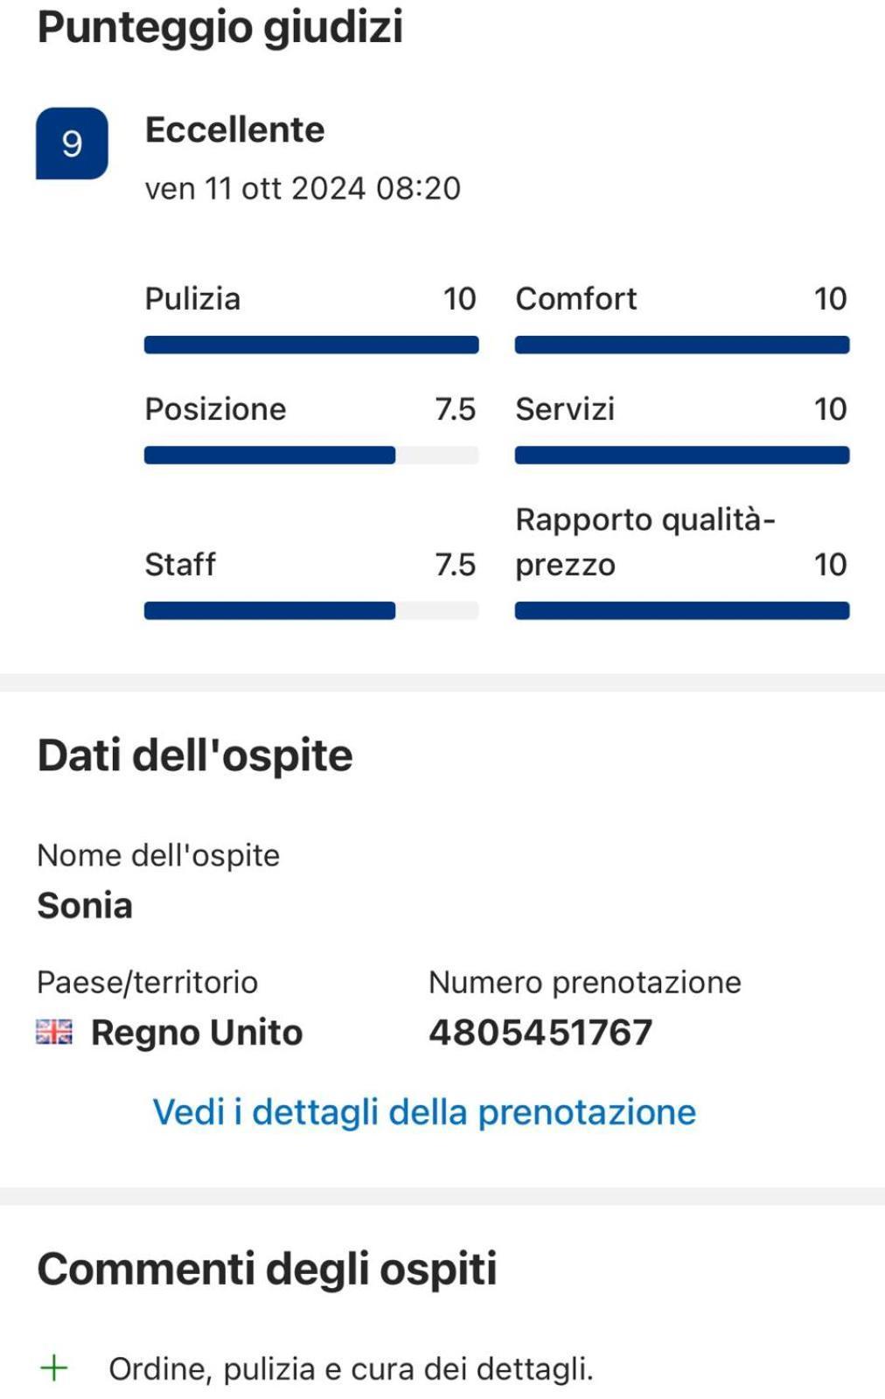Click the Rapporto qualità-prezzo rating bar
This screenshot has height=1399, width=885.
pos(682,610)
